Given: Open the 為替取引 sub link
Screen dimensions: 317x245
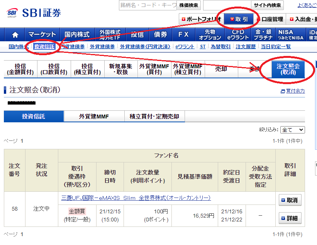Looking at the screenshot, I should tap(220, 47).
